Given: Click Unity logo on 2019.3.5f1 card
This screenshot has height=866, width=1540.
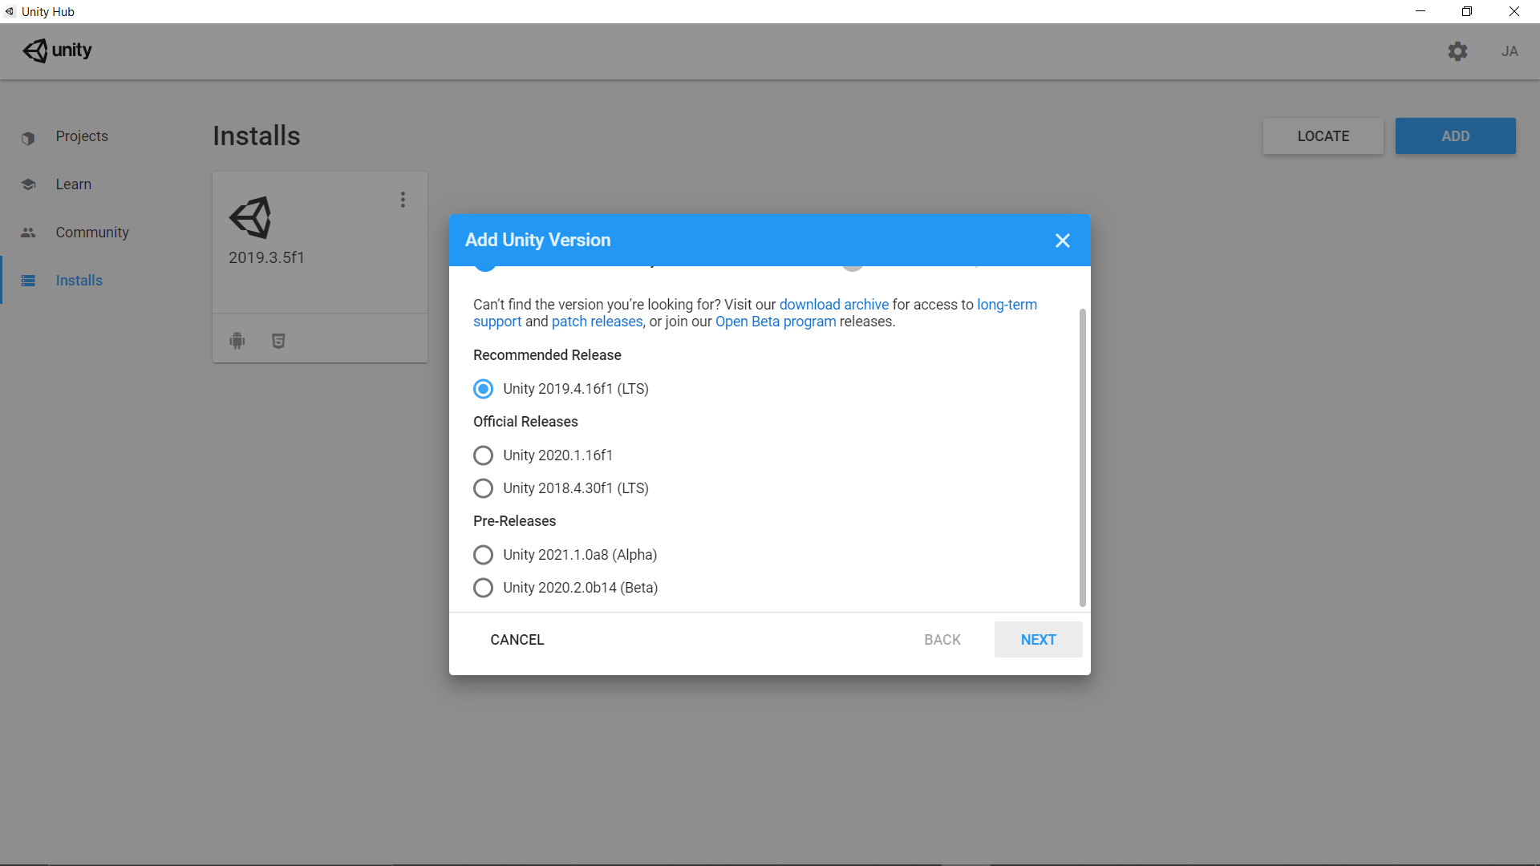Looking at the screenshot, I should pyautogui.click(x=250, y=217).
